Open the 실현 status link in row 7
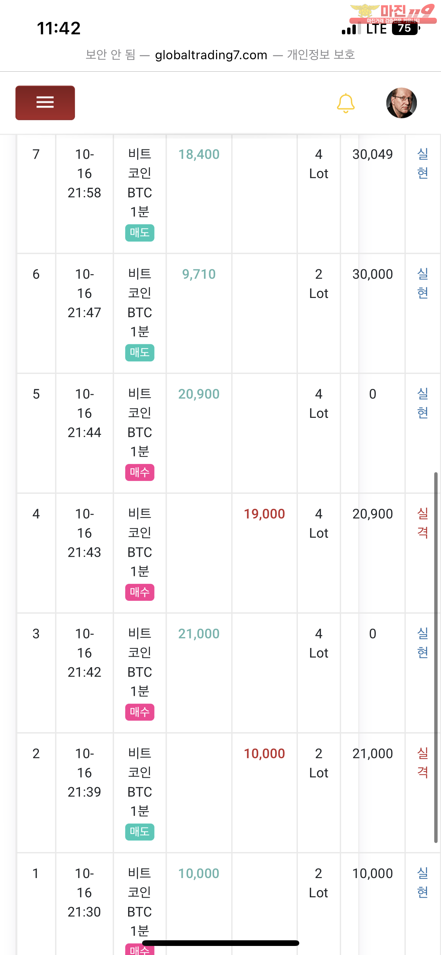 pyautogui.click(x=422, y=164)
